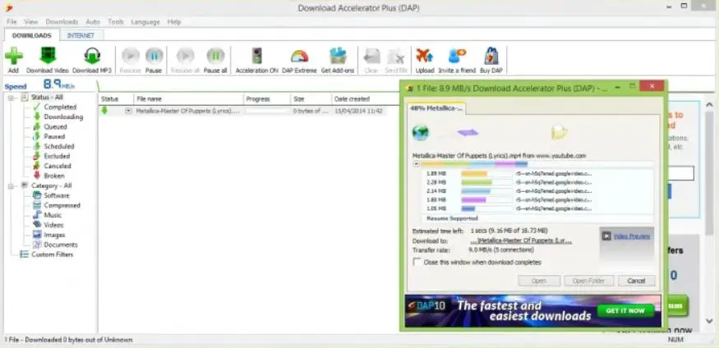The width and height of the screenshot is (719, 348).
Task: Filter by Canceled status
Action: coord(58,167)
